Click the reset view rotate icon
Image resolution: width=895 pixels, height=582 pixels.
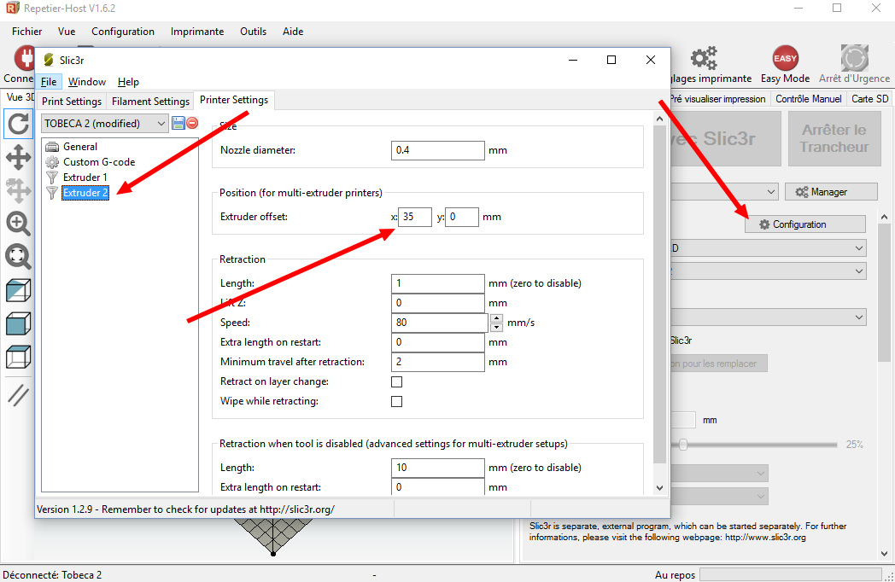tap(19, 125)
